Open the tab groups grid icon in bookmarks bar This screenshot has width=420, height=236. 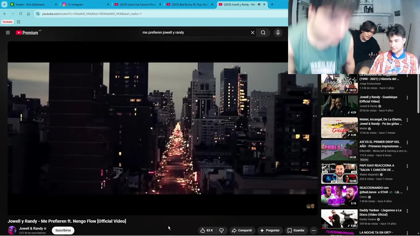pos(18,22)
